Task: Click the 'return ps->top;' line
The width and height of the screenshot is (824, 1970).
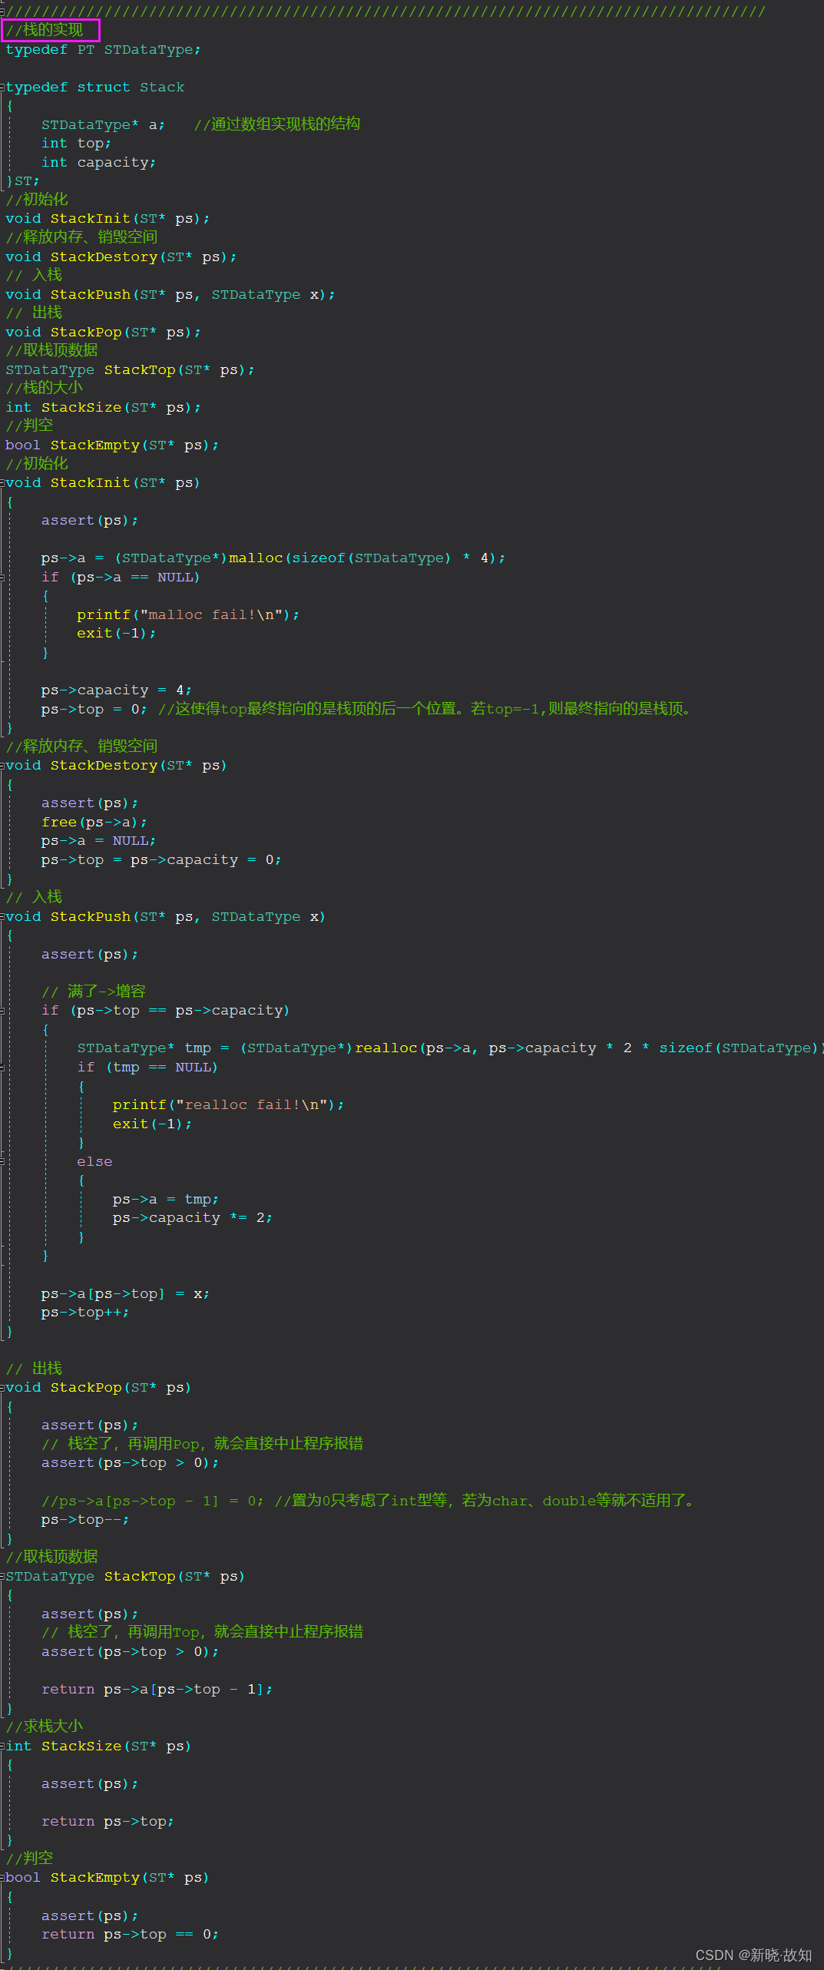Action: click(108, 1822)
